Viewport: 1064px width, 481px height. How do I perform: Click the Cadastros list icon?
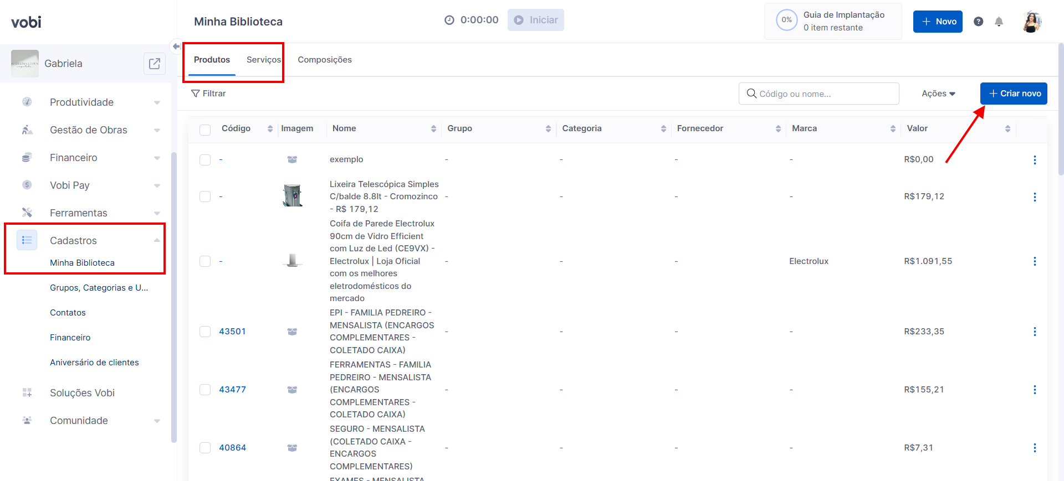point(27,240)
